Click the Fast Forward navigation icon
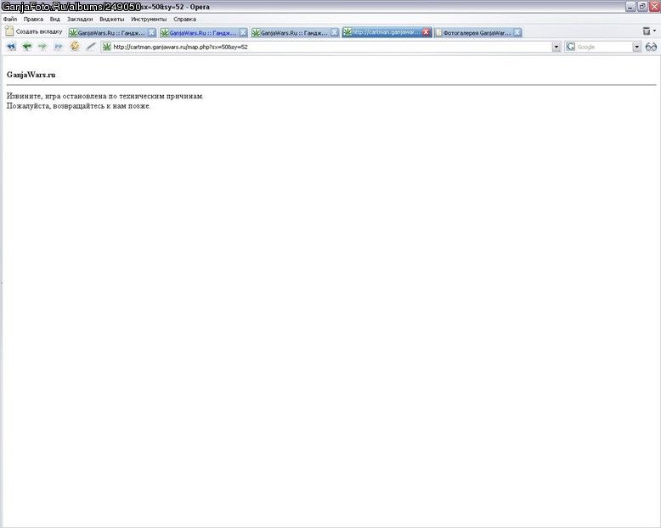 coord(58,47)
